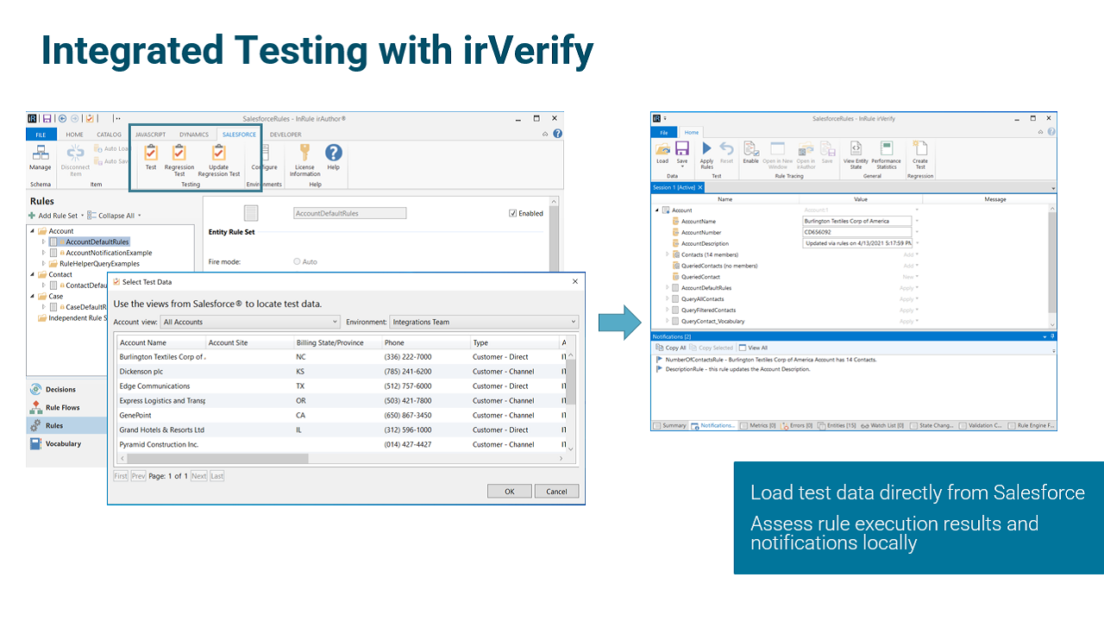Click Add Rule Set plus icon
The width and height of the screenshot is (1104, 621).
point(32,216)
